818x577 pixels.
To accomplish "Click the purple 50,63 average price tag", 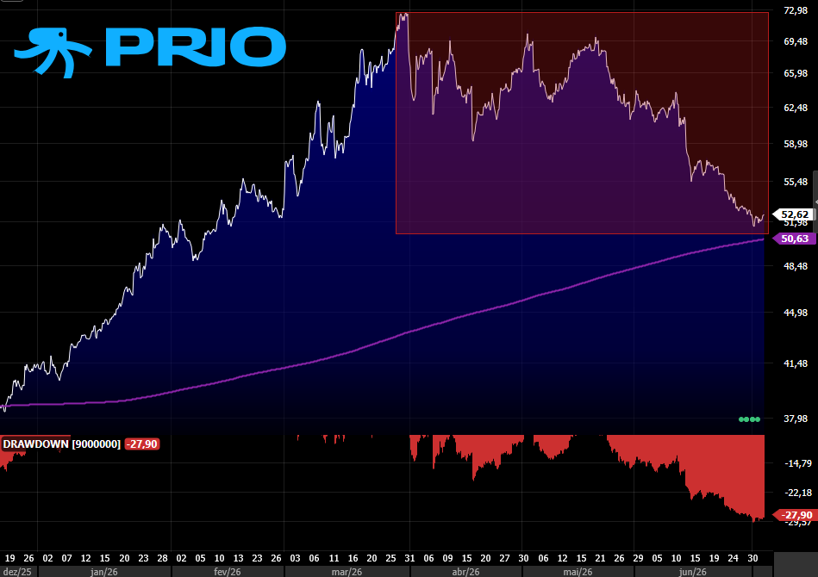I will (x=794, y=239).
